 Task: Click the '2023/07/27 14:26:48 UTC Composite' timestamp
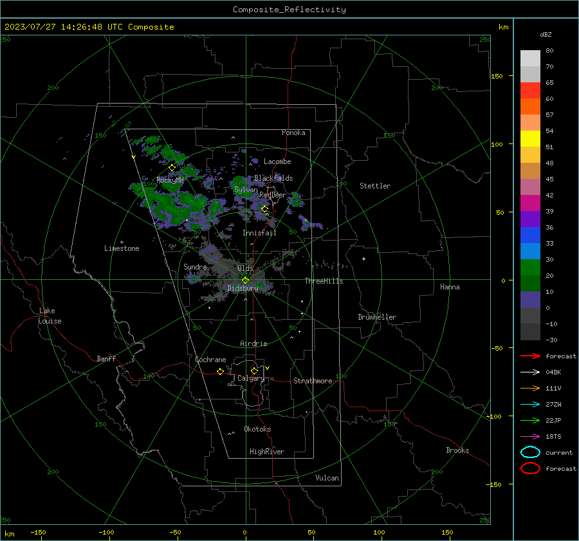(x=89, y=27)
